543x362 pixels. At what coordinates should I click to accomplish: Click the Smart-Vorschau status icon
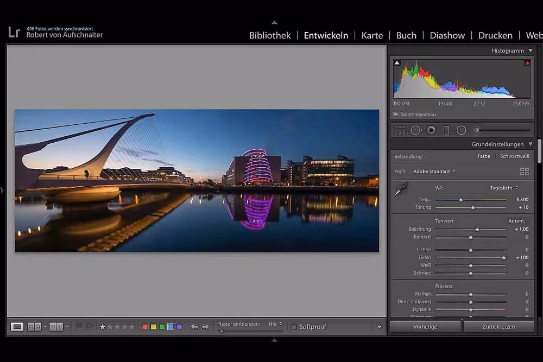(x=395, y=115)
